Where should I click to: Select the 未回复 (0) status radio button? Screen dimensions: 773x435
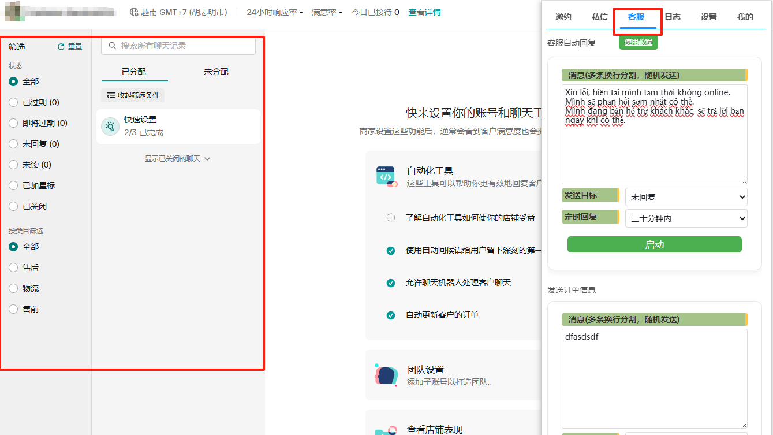click(x=14, y=144)
